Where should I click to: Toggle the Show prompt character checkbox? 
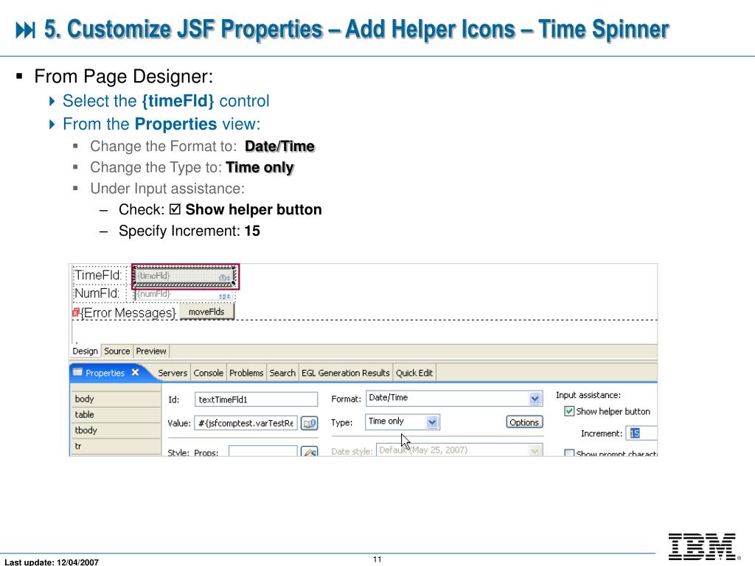click(x=569, y=453)
